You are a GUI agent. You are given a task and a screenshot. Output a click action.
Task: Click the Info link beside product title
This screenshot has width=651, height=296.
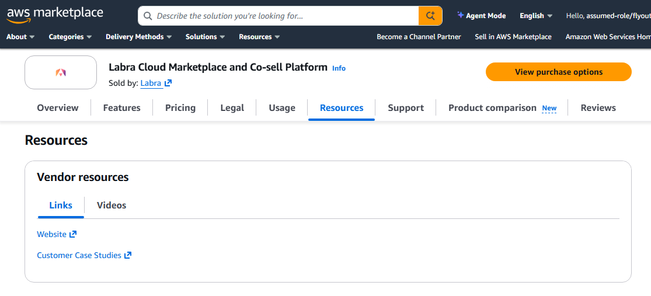coord(339,68)
